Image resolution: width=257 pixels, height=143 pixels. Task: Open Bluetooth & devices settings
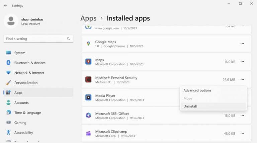point(38,63)
